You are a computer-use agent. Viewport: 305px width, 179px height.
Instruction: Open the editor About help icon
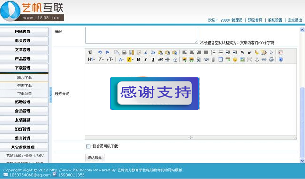281,59
